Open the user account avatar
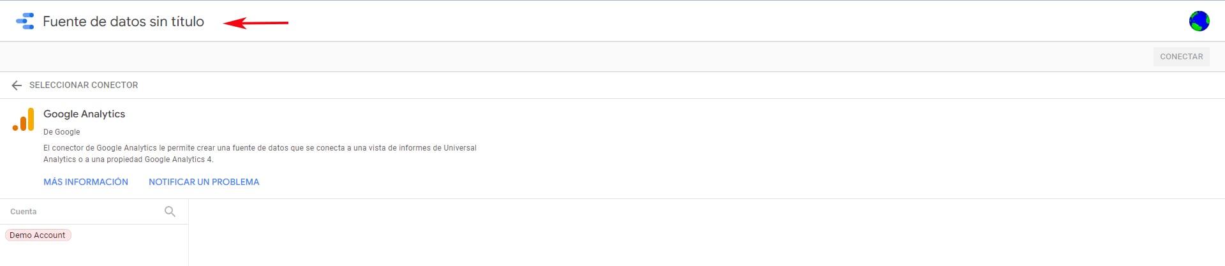 point(1199,21)
